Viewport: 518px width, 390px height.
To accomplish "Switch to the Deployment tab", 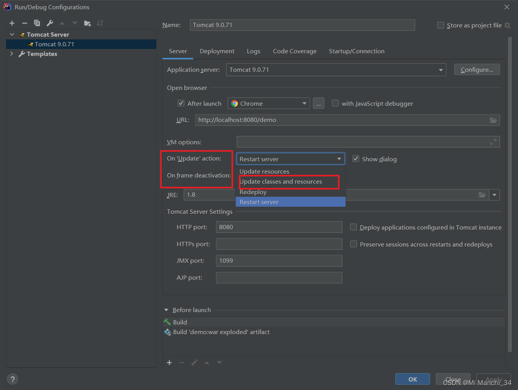I will (x=217, y=51).
